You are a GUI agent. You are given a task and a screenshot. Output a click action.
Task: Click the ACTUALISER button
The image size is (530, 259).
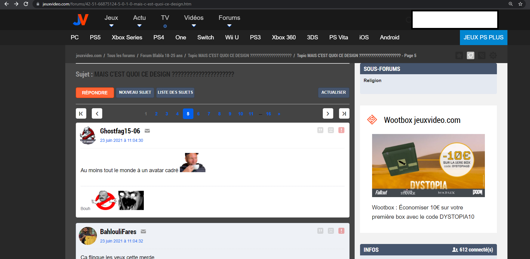pyautogui.click(x=334, y=93)
